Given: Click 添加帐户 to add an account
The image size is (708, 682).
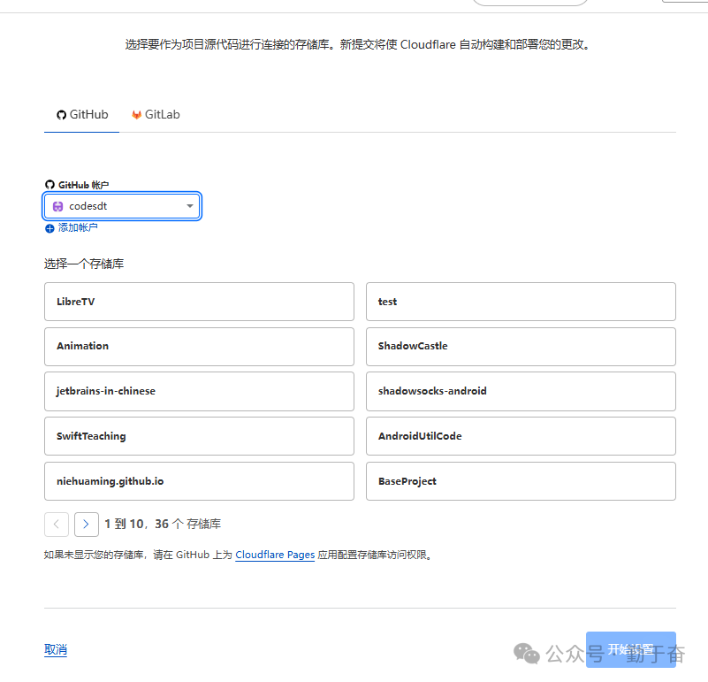Looking at the screenshot, I should tap(76, 227).
